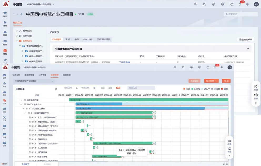Expand the 中铁一局集团 folder

23,56
